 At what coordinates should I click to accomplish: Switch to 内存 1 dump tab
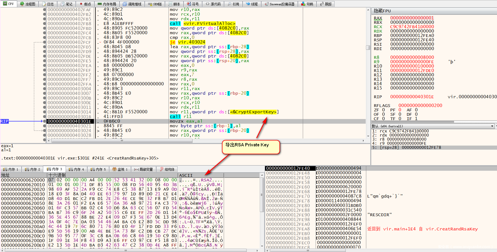11,169
